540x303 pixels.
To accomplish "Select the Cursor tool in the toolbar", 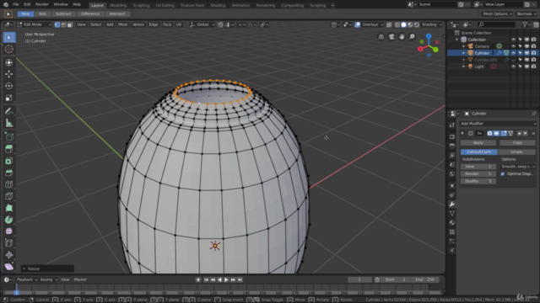I will (9, 49).
